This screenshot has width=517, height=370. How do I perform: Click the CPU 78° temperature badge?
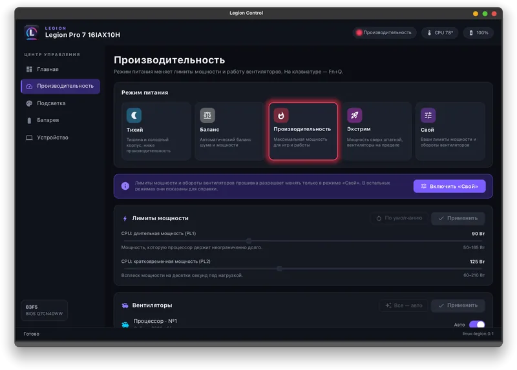(x=440, y=33)
